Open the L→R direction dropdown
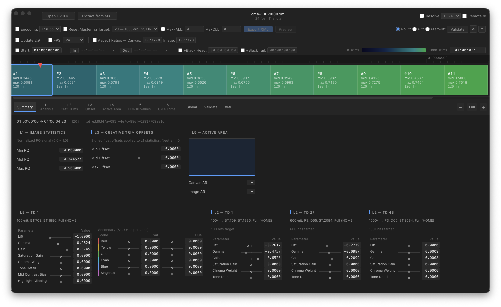Viewport: 501px width, 307px height. 450,15
